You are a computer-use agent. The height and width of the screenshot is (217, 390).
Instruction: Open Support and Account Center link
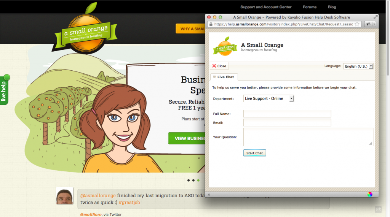[x=266, y=7]
